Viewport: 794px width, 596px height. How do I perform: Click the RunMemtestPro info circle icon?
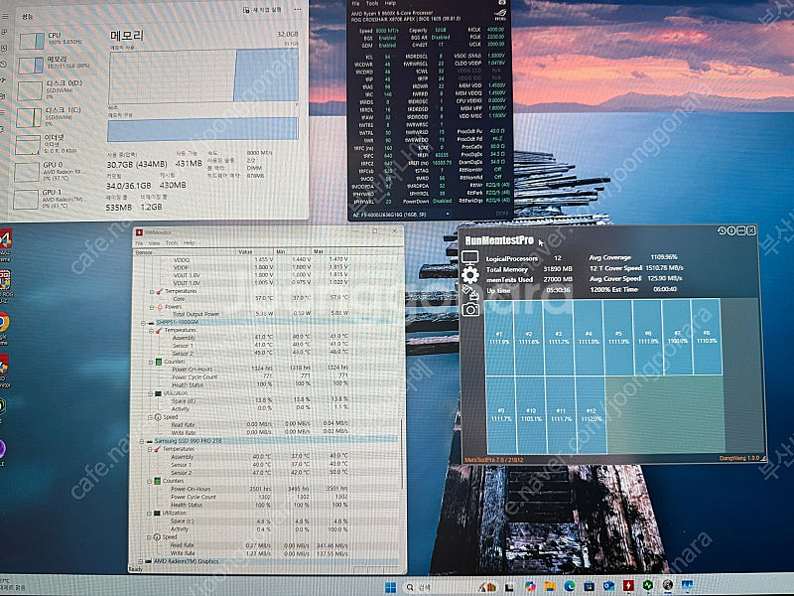[x=730, y=230]
